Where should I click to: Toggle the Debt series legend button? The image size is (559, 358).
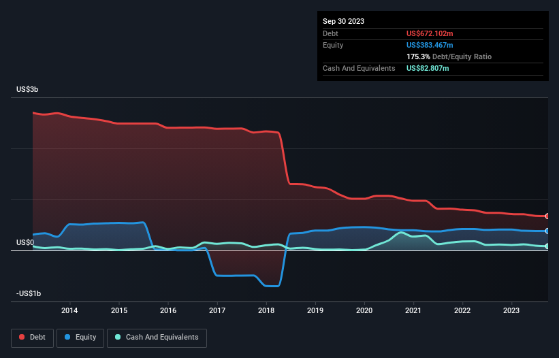32,338
